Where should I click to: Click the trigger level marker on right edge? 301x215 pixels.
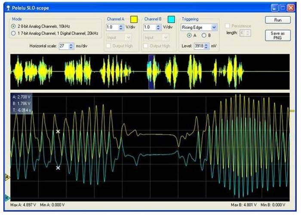coord(292,111)
